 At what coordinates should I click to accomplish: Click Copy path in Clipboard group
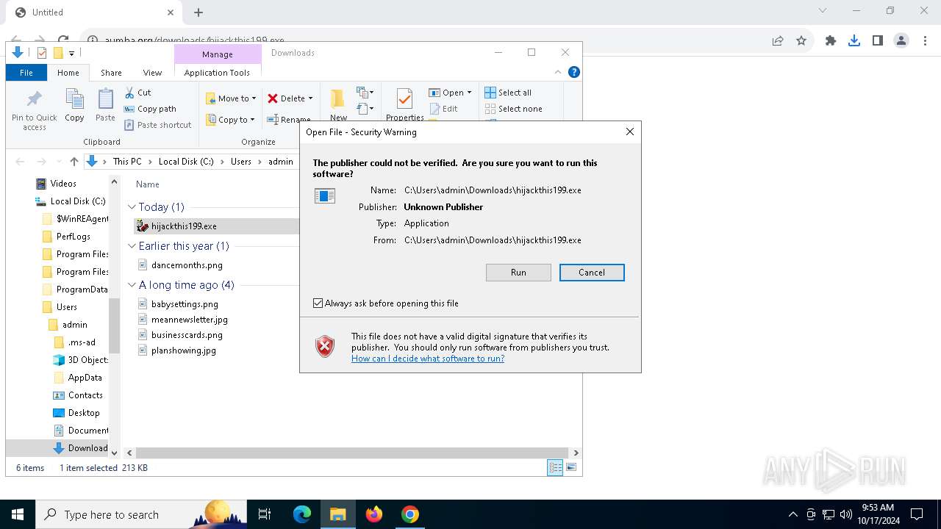pyautogui.click(x=150, y=109)
